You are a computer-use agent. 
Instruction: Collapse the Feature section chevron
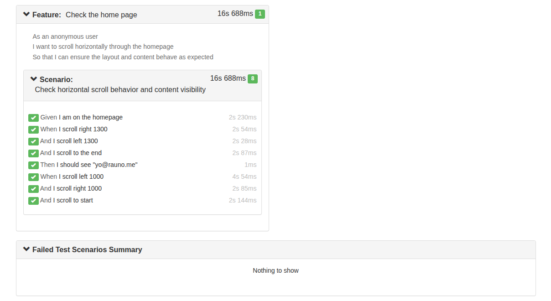(26, 15)
